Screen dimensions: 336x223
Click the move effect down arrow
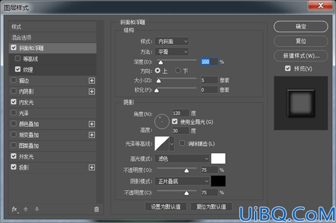pos(37,209)
